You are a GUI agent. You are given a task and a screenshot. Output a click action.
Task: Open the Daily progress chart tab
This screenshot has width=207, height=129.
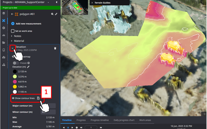(124, 120)
